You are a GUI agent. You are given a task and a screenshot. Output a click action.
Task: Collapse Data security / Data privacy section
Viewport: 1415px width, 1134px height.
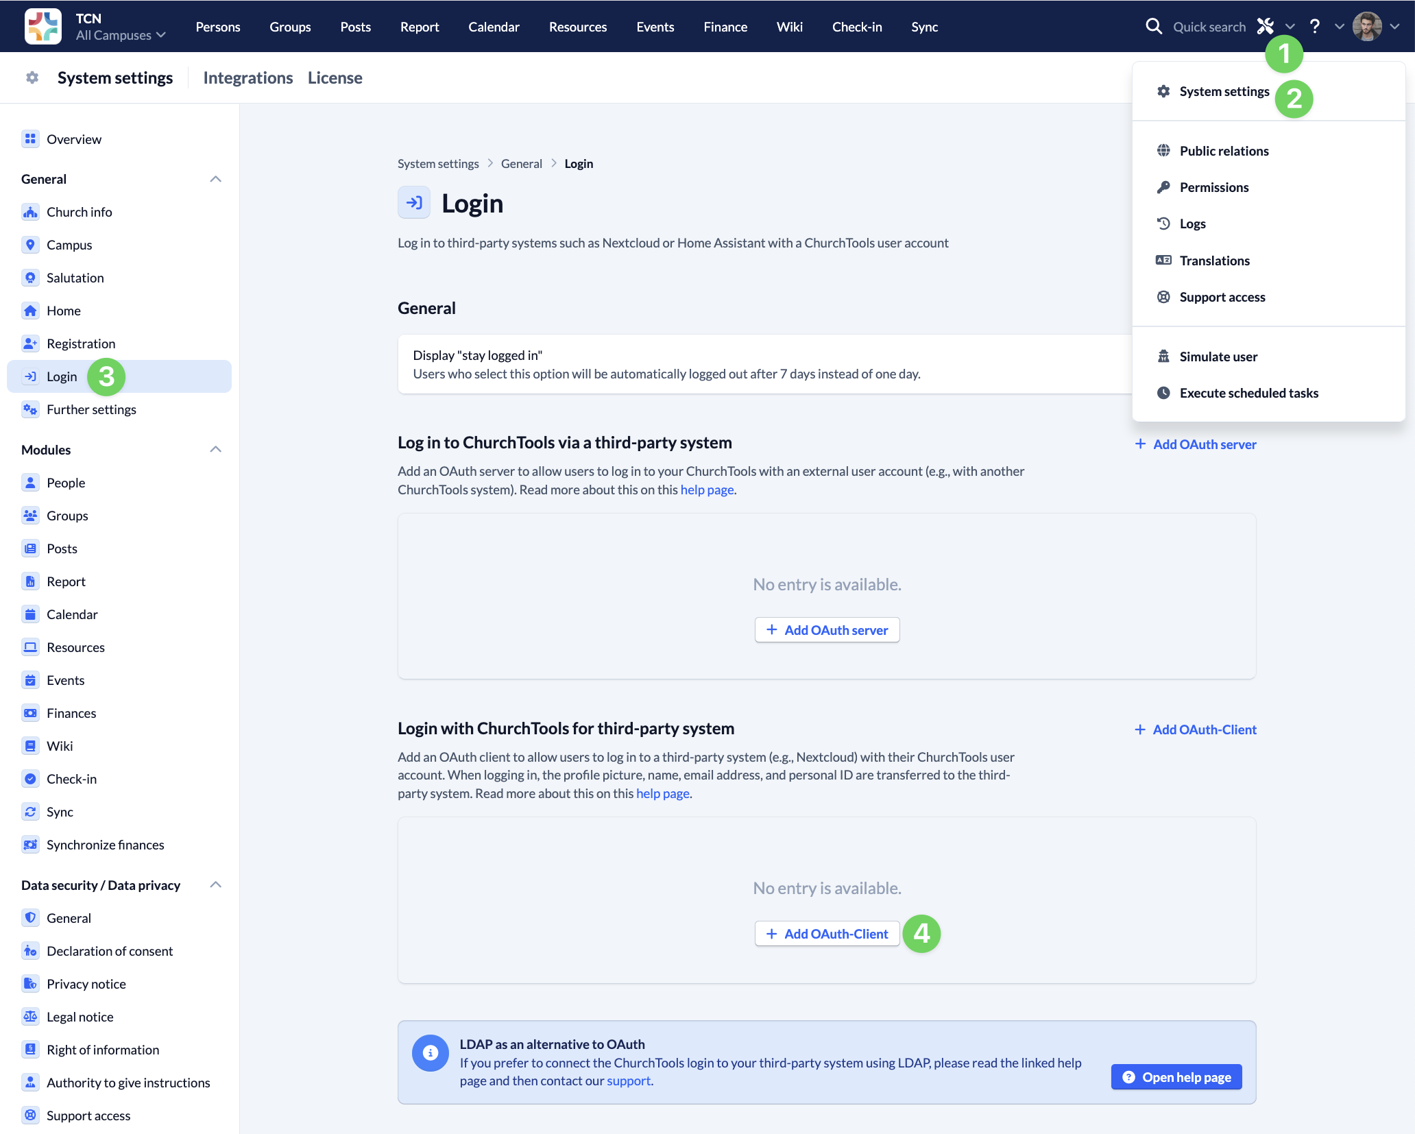pyautogui.click(x=215, y=885)
